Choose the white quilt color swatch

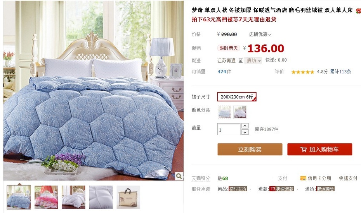(240, 112)
